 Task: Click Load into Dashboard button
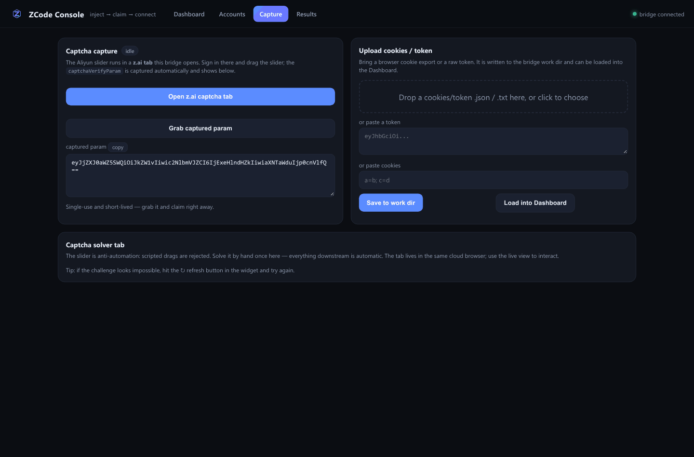[535, 203]
